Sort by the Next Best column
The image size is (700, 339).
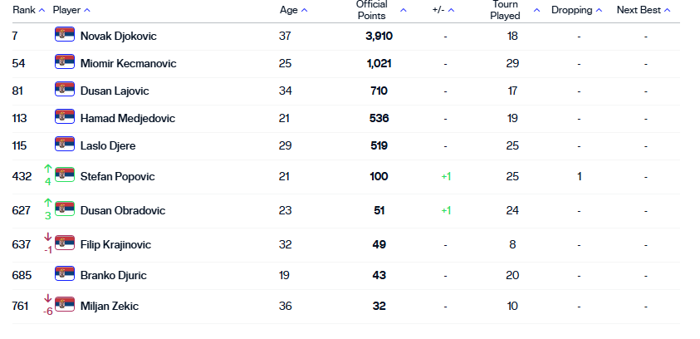[644, 10]
